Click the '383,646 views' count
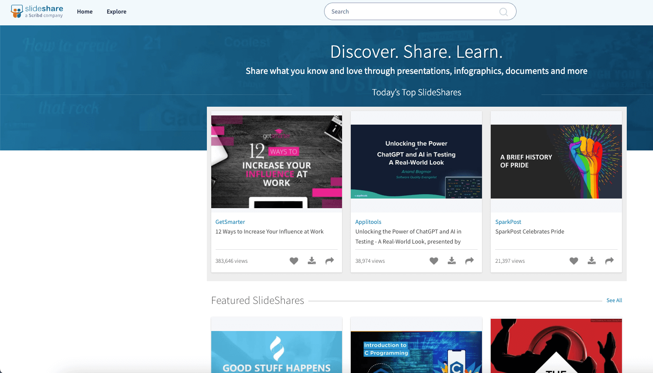The height and width of the screenshot is (373, 653). pos(231,261)
